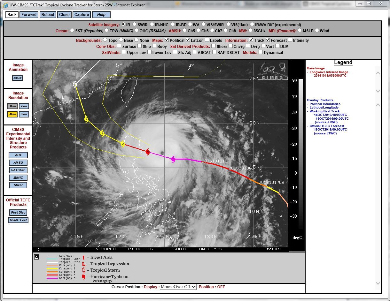The image size is (390, 301).
Task: Click the Capture toolbar button
Action: [x=82, y=15]
